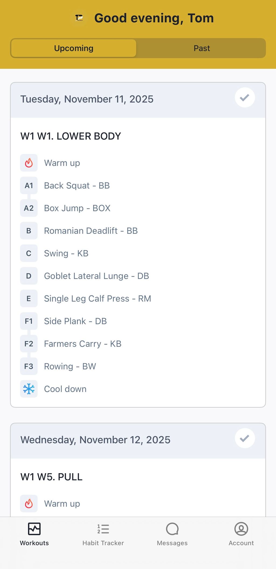Tap the A2 badge for Box Jump
The height and width of the screenshot is (569, 276).
(x=29, y=208)
